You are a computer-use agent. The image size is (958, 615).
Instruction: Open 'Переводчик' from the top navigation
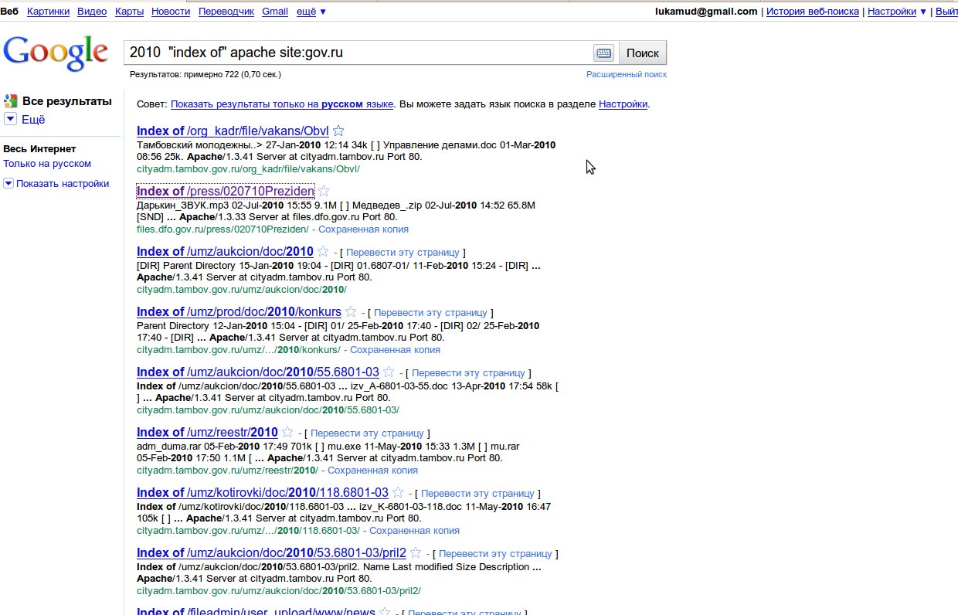[226, 12]
